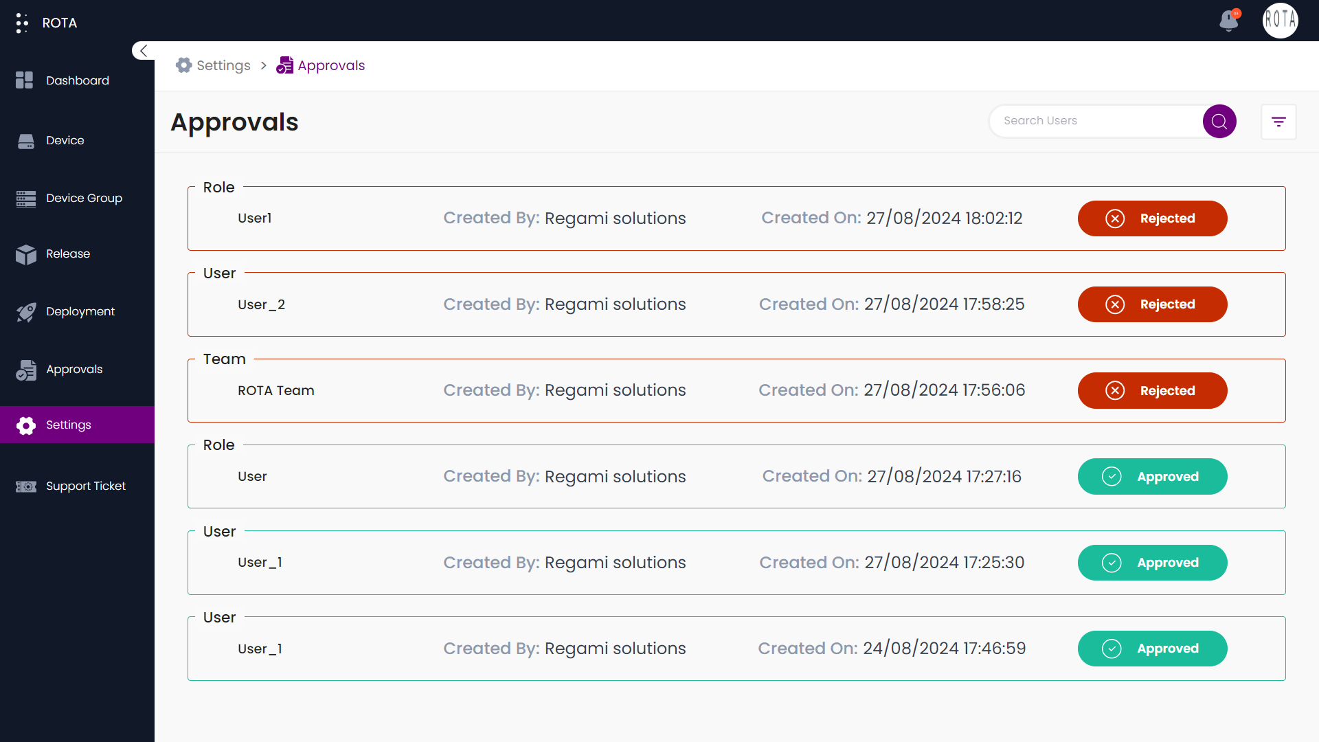Go to Device in the sidebar

(65, 140)
